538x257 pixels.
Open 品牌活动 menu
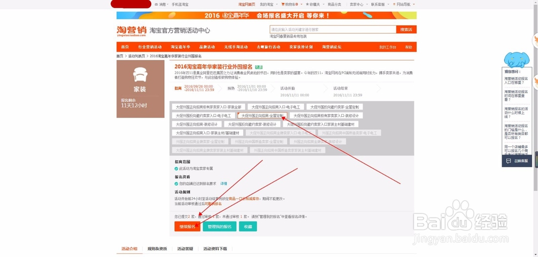point(207,47)
